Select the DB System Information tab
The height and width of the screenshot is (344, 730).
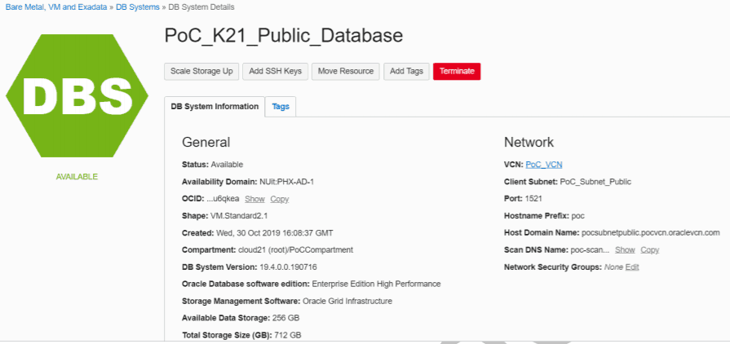(215, 107)
